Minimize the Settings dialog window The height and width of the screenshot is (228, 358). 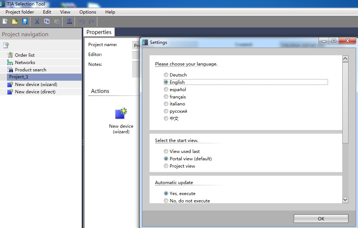click(324, 41)
